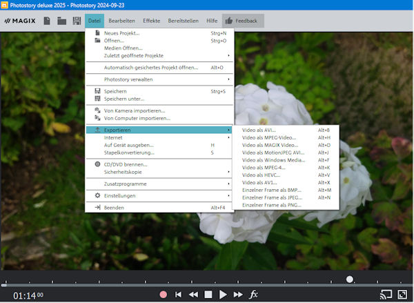Jump to start with skip-back button
414x303 pixels.
pyautogui.click(x=178, y=295)
